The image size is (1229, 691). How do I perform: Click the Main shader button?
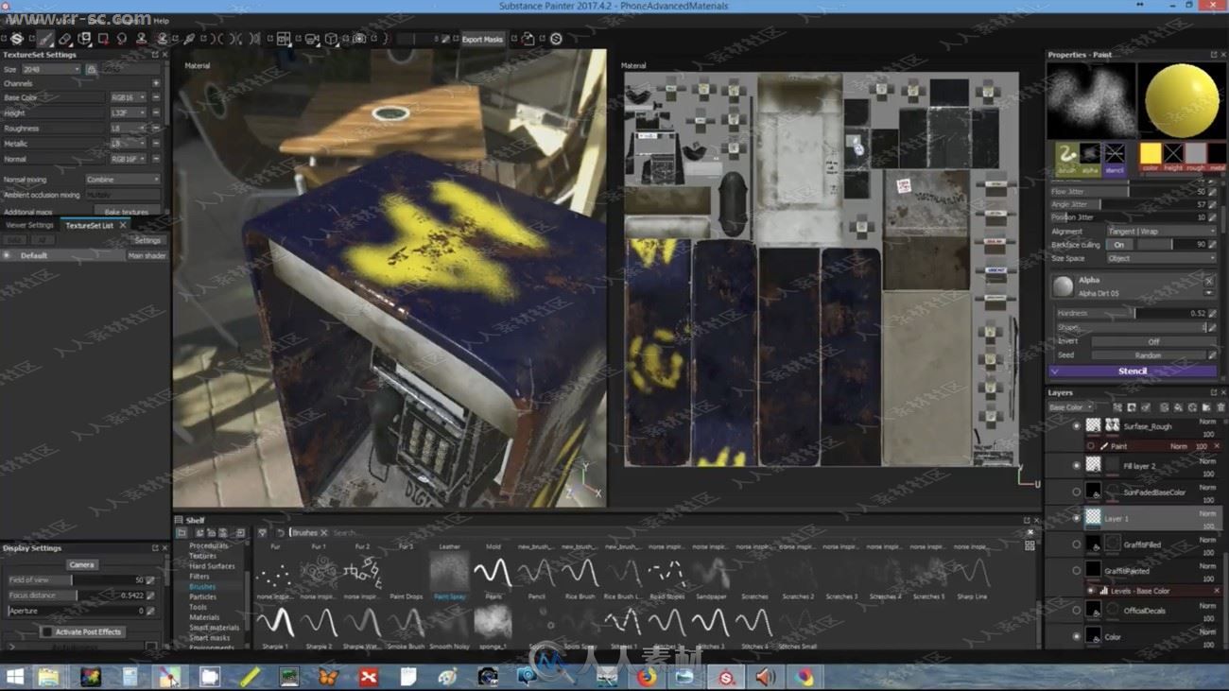(x=147, y=255)
